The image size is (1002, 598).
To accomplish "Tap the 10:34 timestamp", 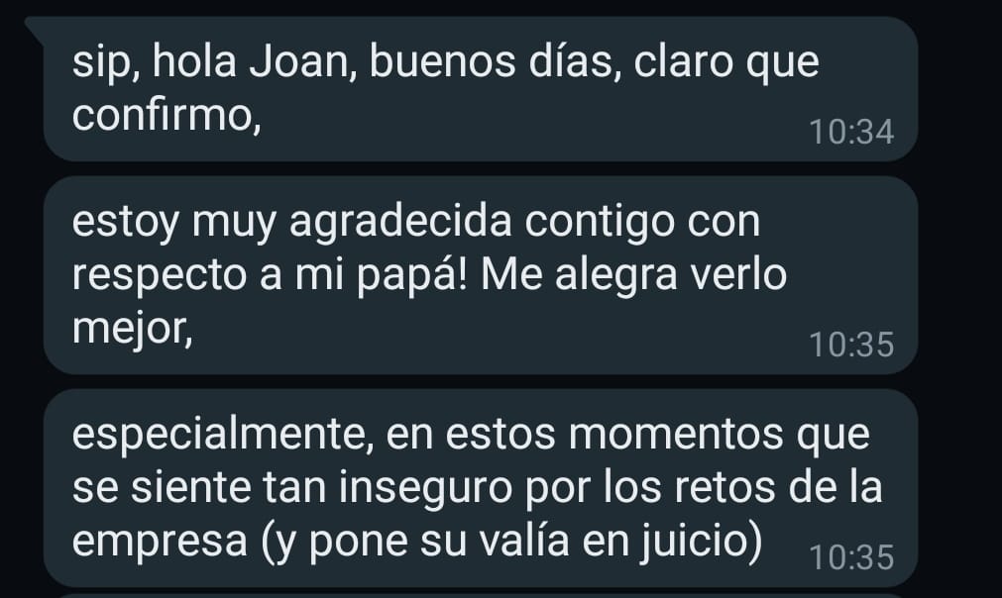I will point(851,132).
